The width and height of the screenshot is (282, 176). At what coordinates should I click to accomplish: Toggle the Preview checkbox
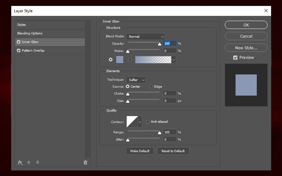(235, 58)
